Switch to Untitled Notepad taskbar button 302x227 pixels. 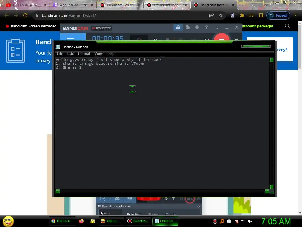pos(165,221)
